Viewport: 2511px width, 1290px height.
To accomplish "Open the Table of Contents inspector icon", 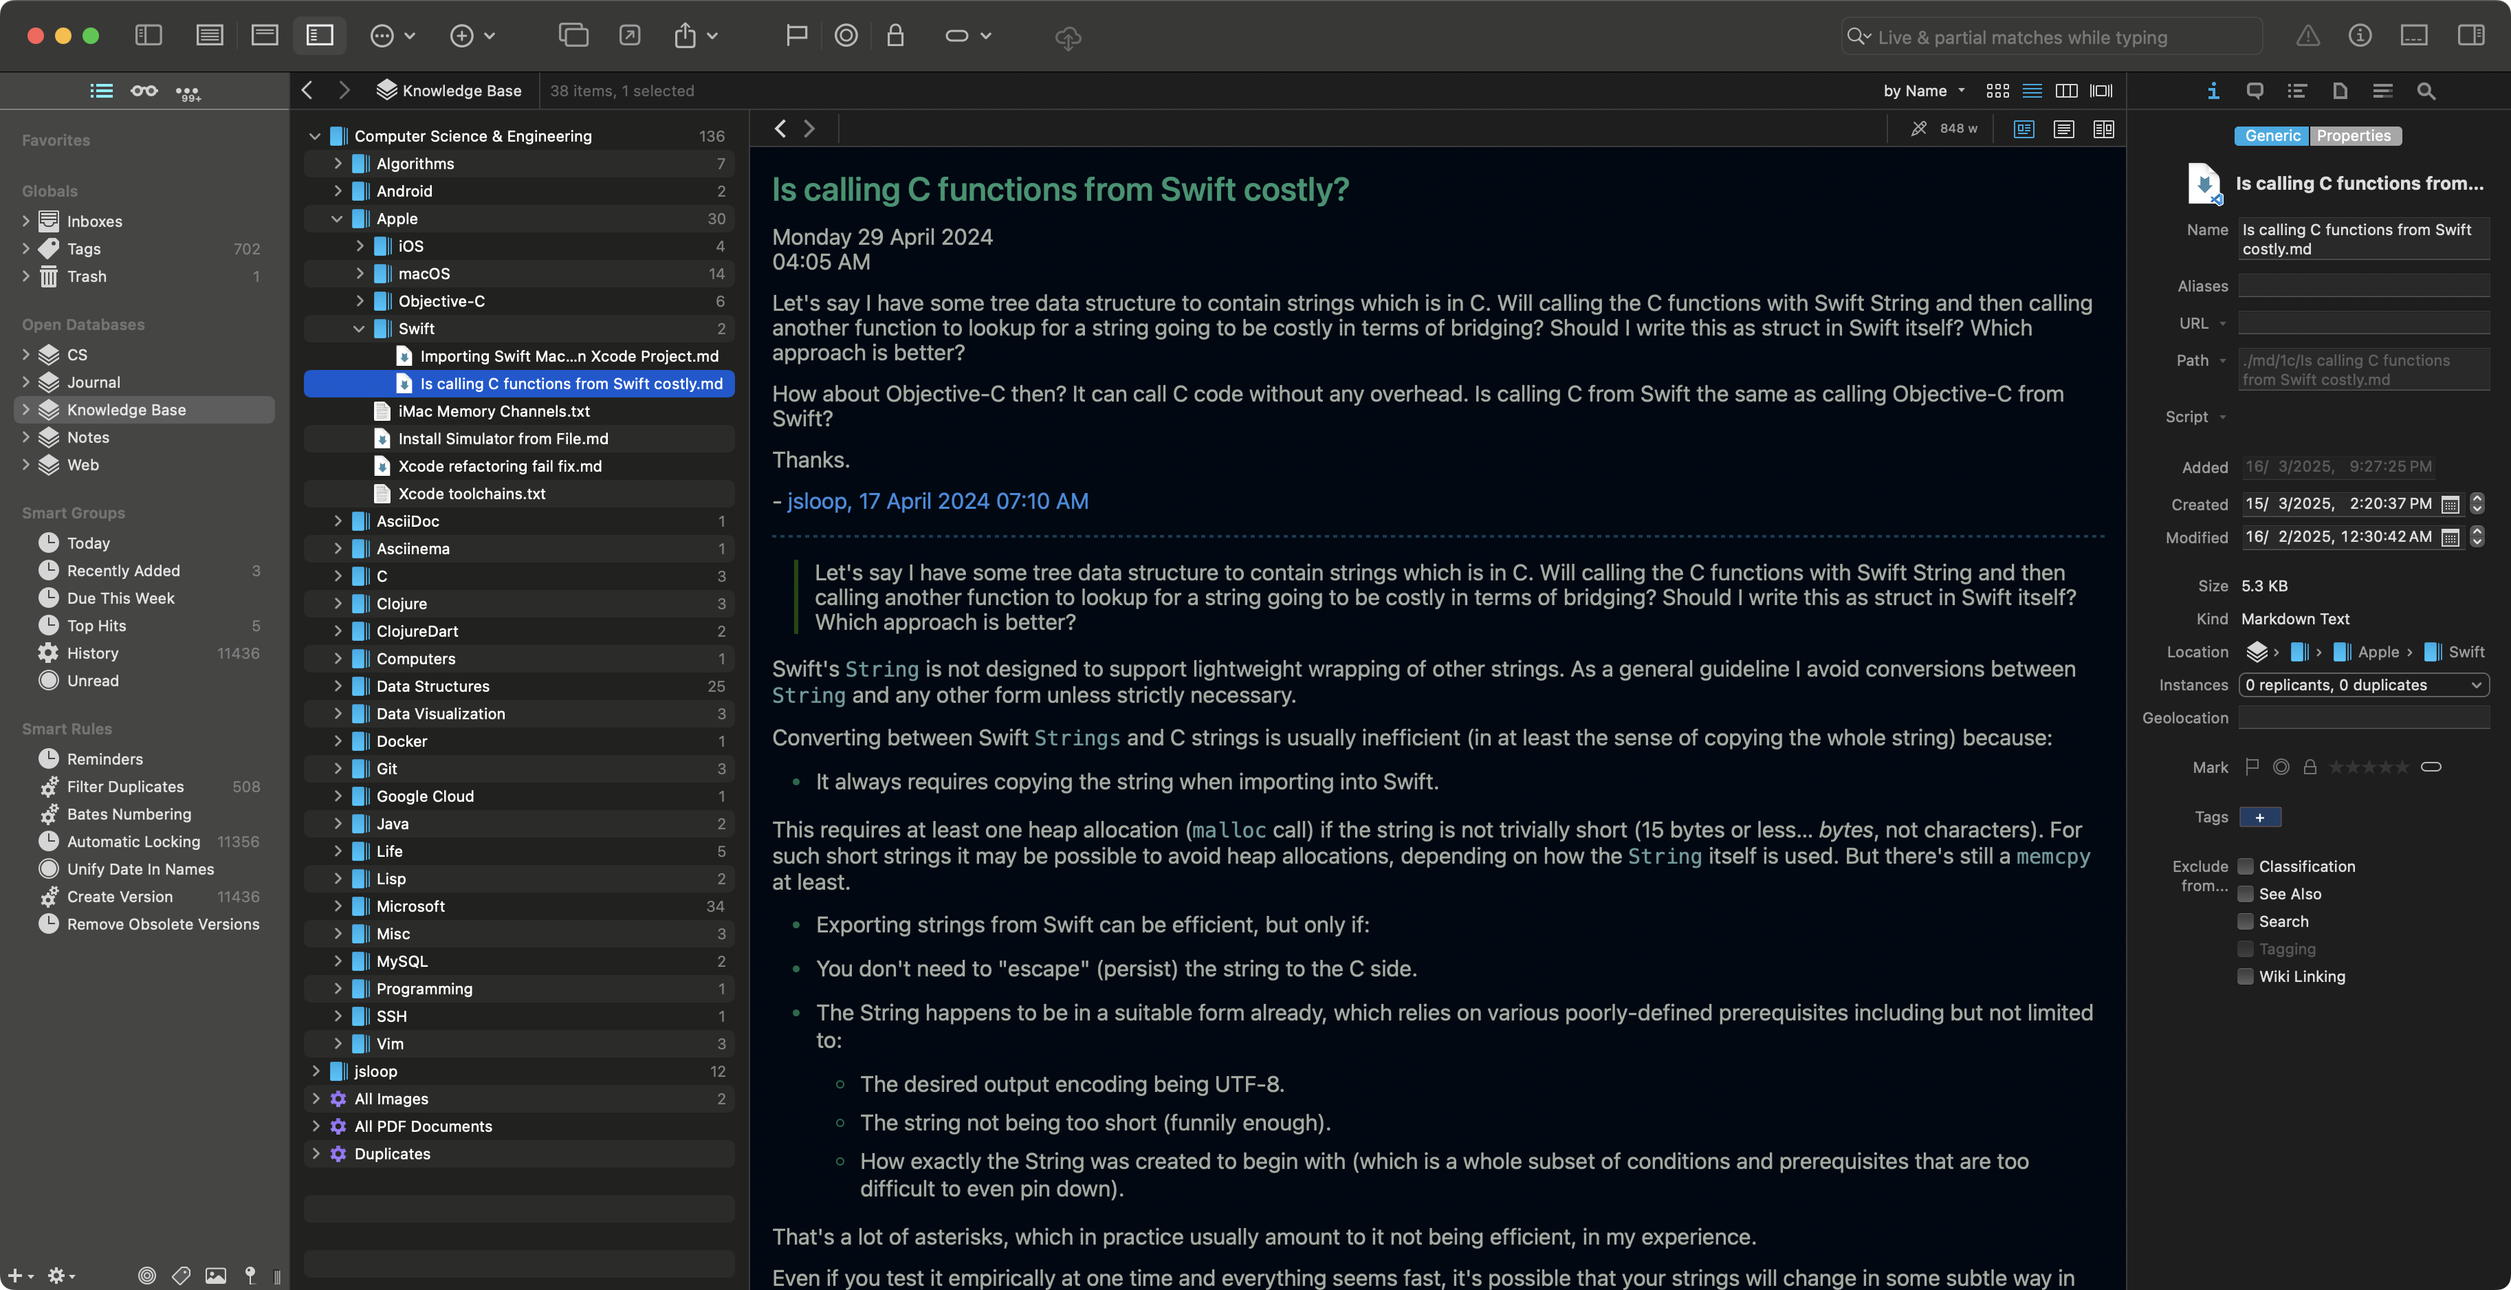I will (2298, 91).
